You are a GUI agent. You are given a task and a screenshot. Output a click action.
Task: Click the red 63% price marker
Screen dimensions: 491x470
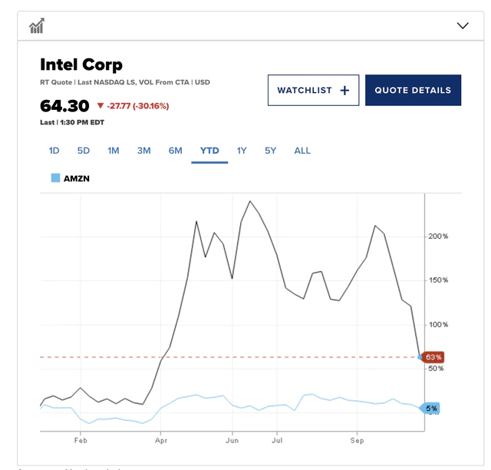pyautogui.click(x=433, y=357)
